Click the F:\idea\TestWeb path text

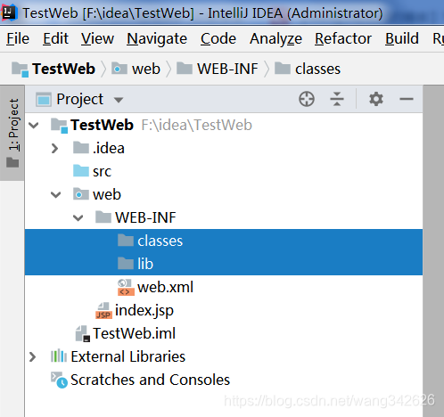(x=196, y=125)
